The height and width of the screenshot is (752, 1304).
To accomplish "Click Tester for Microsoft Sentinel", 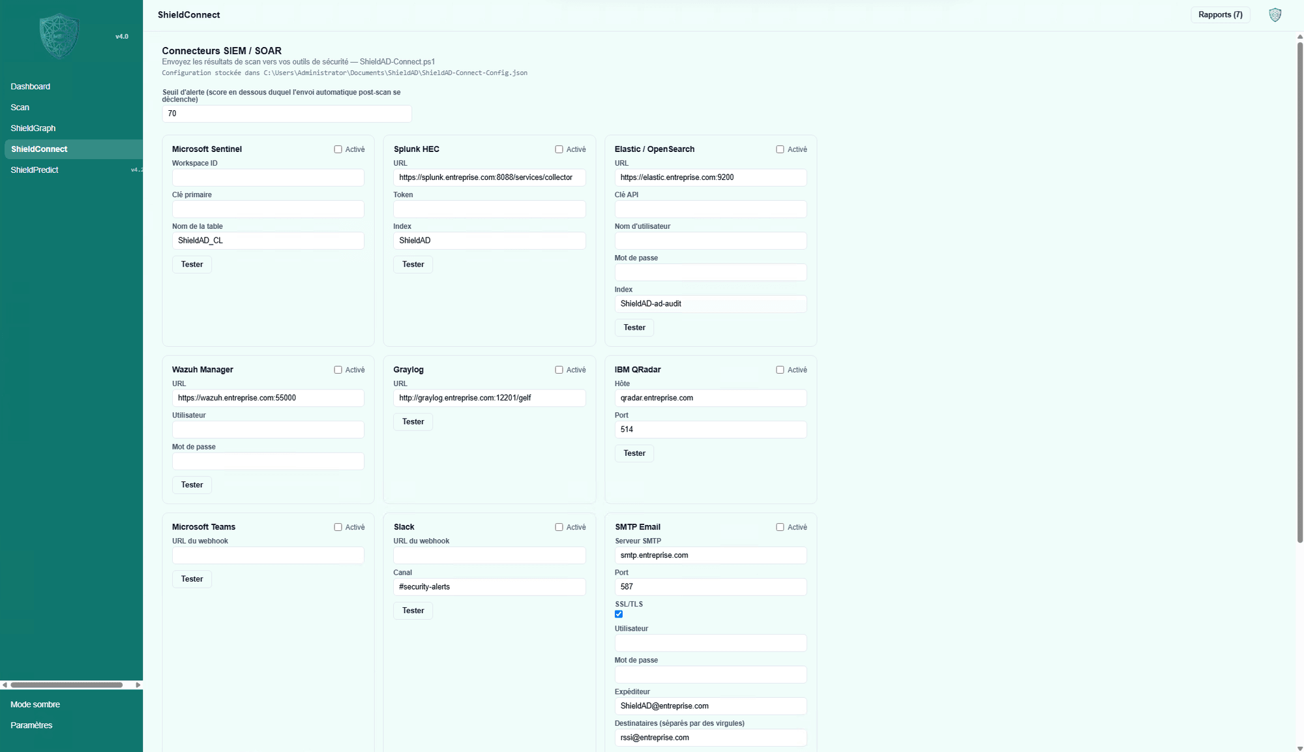I will (192, 264).
